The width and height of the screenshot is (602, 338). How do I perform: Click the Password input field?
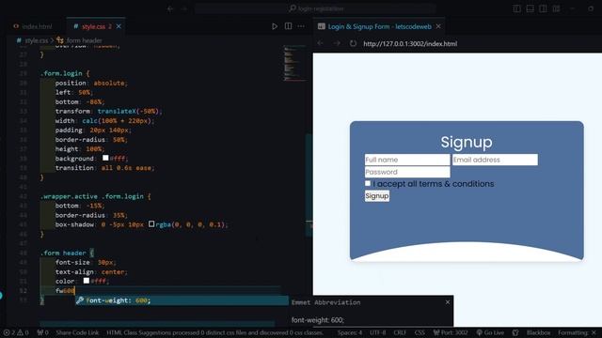click(407, 172)
